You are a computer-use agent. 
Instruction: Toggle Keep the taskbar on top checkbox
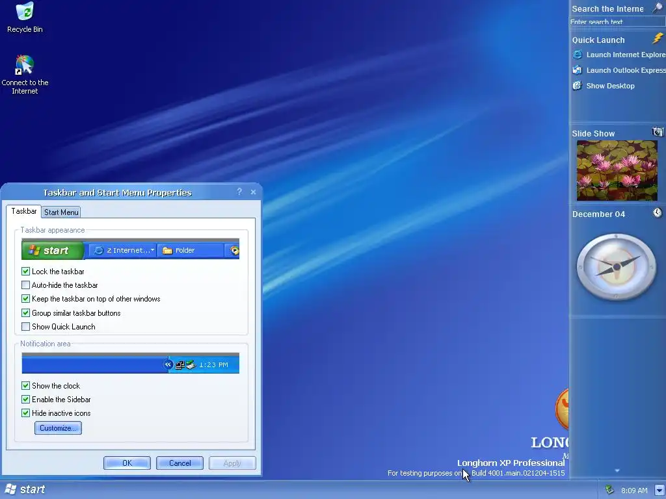[x=25, y=299]
